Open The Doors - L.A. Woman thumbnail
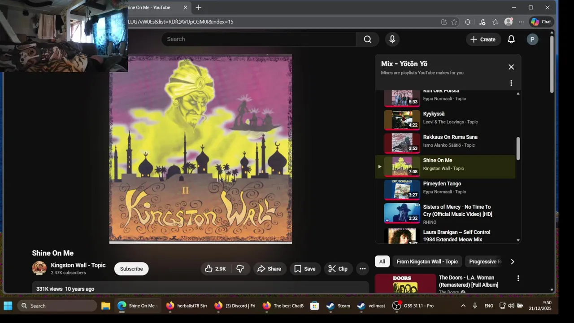The height and width of the screenshot is (323, 574). [405, 284]
